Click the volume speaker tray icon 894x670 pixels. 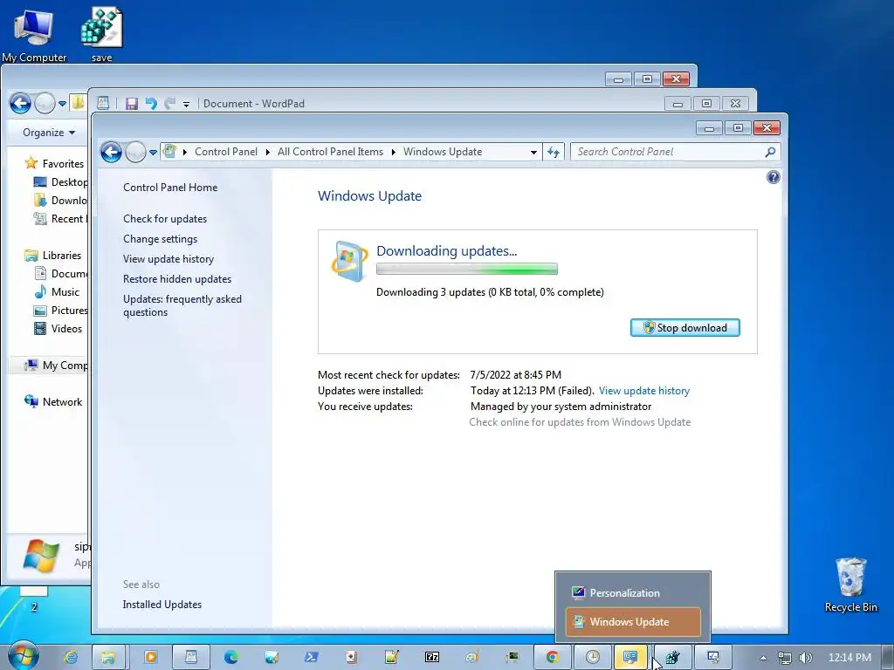[805, 658]
